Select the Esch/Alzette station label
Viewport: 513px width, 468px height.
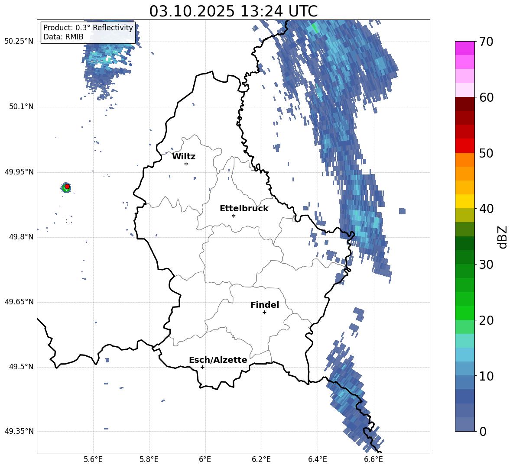click(218, 360)
